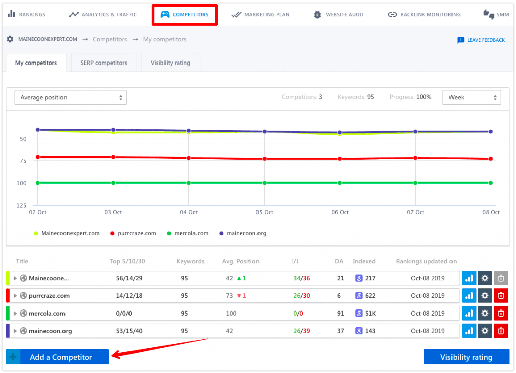
Task: Sort by DA column header
Action: pos(339,261)
